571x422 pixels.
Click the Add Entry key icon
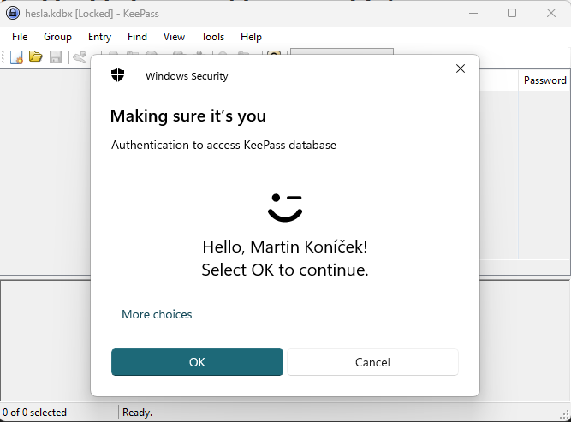click(x=80, y=57)
